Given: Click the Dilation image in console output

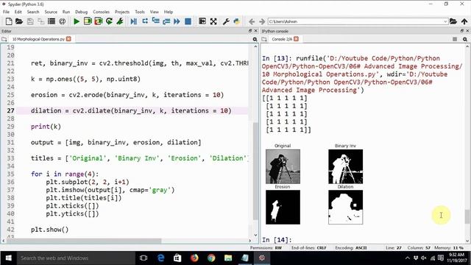Looking at the screenshot, I should (345, 207).
